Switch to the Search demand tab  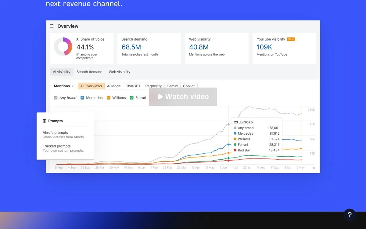coord(89,72)
